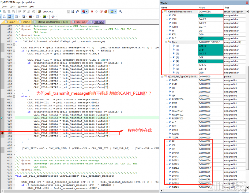The height and width of the screenshot is (193, 249).
Task: Comment out selection using toolbar icon
Action: coord(29,12)
